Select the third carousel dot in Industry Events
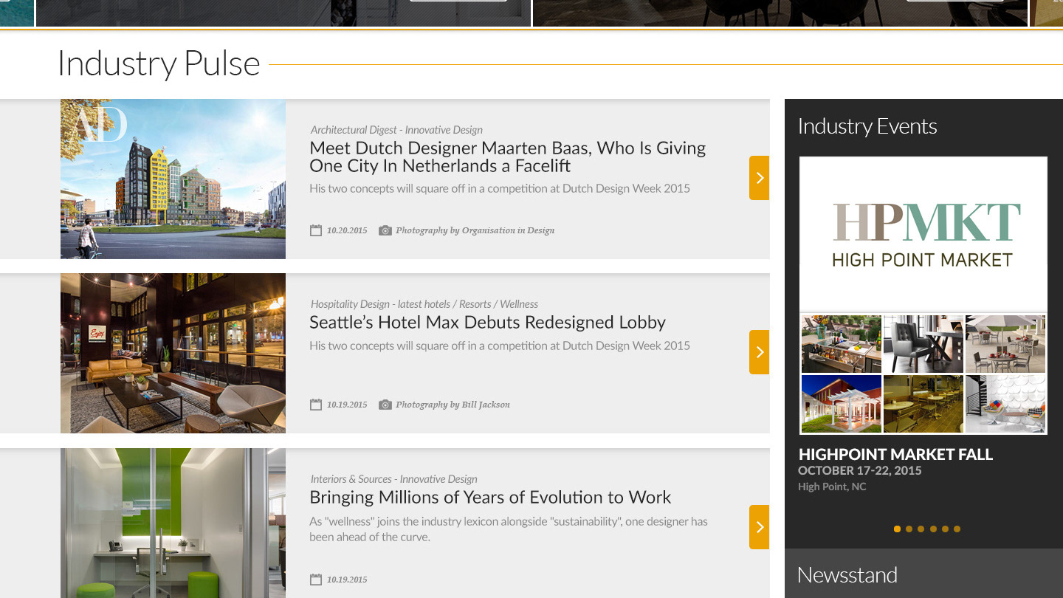 click(921, 529)
